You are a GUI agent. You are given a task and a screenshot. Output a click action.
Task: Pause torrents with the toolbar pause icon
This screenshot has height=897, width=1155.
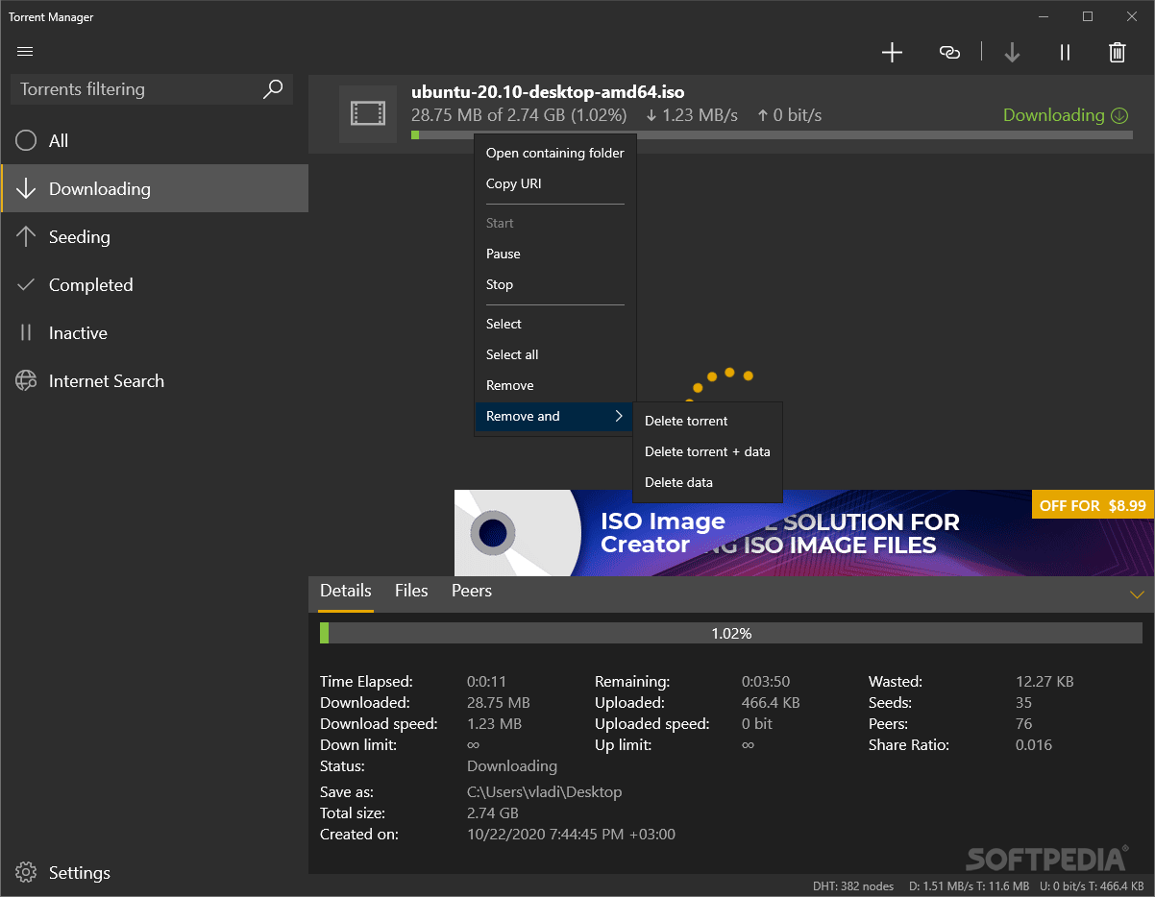click(1065, 53)
